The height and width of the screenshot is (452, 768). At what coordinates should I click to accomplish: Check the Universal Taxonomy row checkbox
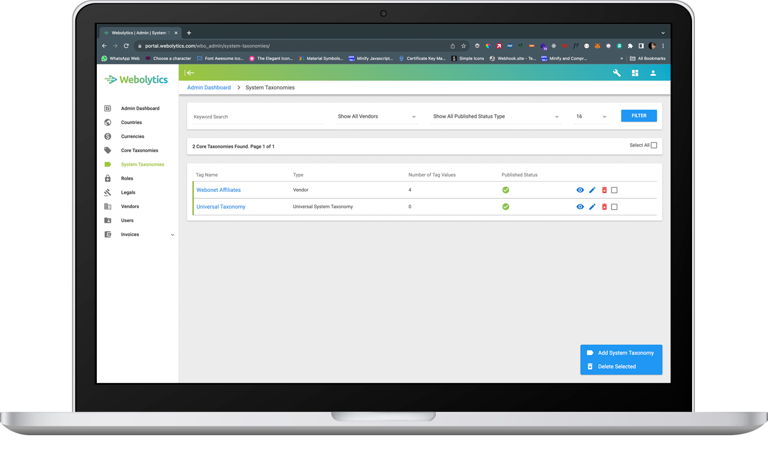(x=614, y=207)
